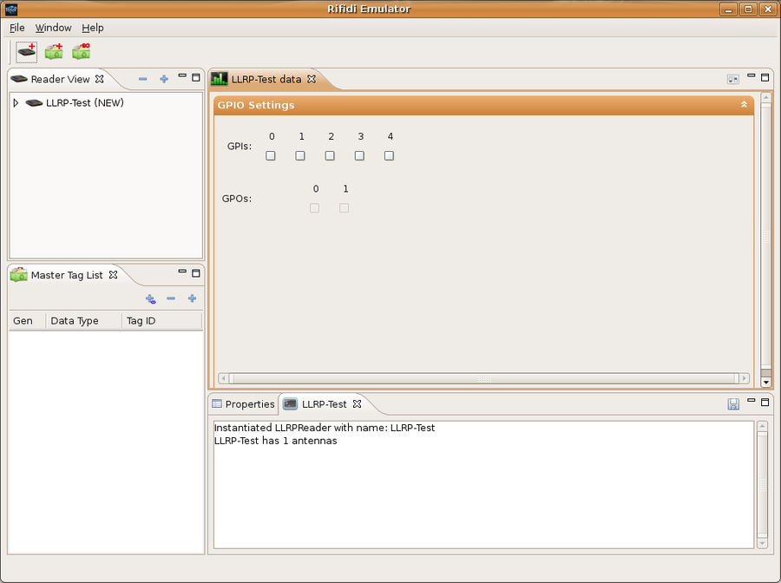The width and height of the screenshot is (781, 583).
Task: Click the multiple-tags add icon in Master Tag List
Action: [149, 298]
